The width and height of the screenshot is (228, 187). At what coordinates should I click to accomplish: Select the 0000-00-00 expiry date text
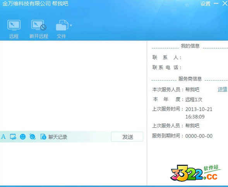pos(199,136)
